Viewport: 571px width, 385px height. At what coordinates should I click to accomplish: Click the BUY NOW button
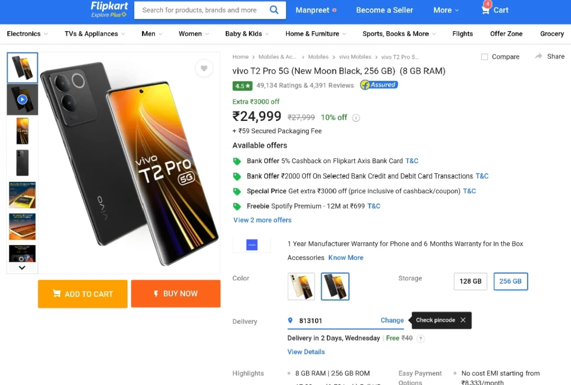(176, 294)
